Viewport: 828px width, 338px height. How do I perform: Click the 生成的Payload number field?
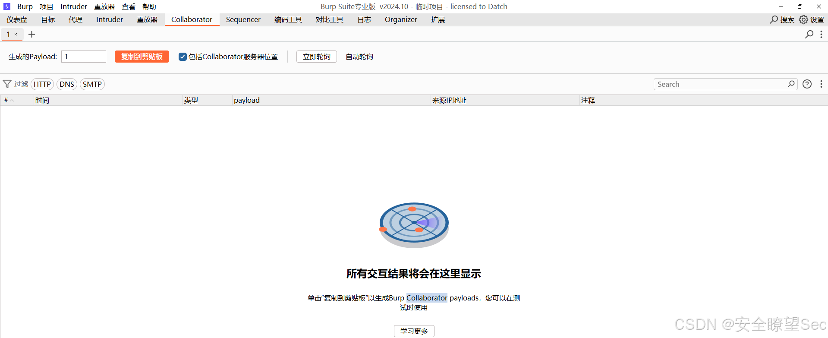[84, 57]
